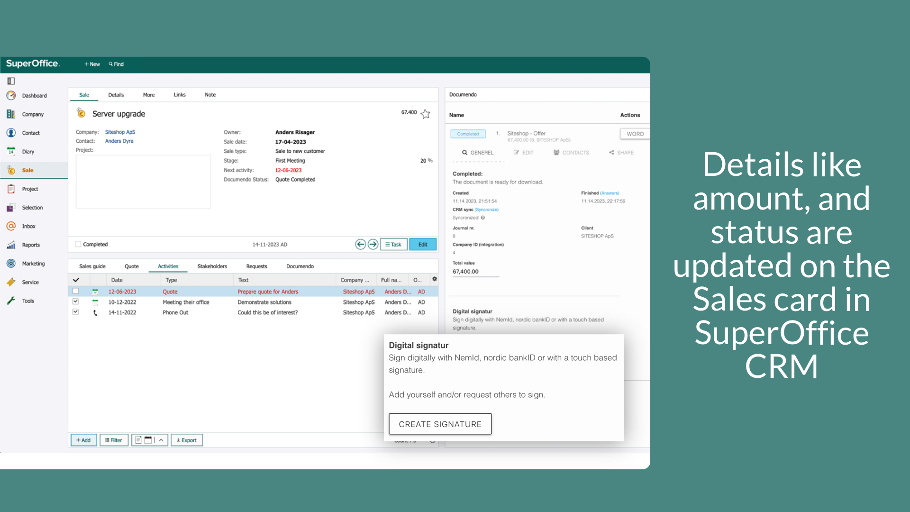Click the Export button
This screenshot has width=910, height=512.
[187, 440]
